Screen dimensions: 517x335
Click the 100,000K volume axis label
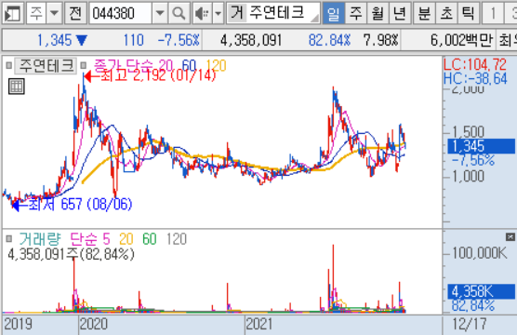click(x=480, y=253)
